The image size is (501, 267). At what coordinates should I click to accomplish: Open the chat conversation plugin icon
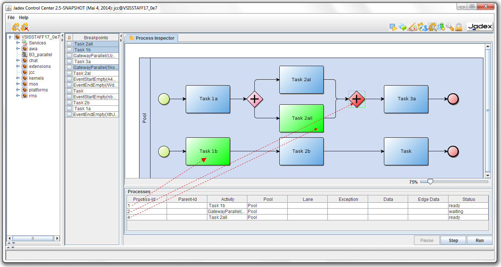pyautogui.click(x=403, y=26)
